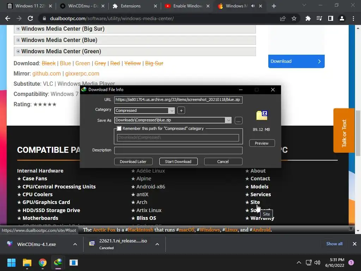Click the clock and date in the taskbar
The image size is (361, 271).
click(x=335, y=263)
